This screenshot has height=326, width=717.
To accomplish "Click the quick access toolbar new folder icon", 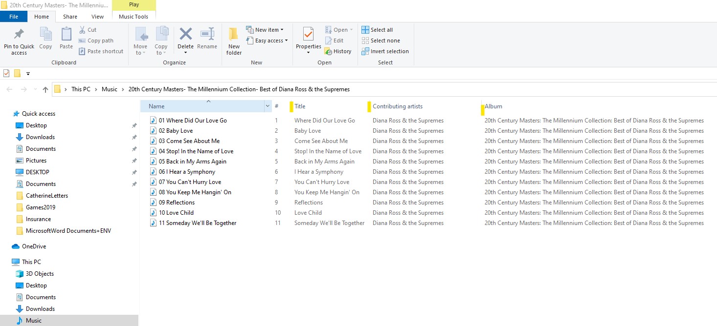I will tap(17, 73).
